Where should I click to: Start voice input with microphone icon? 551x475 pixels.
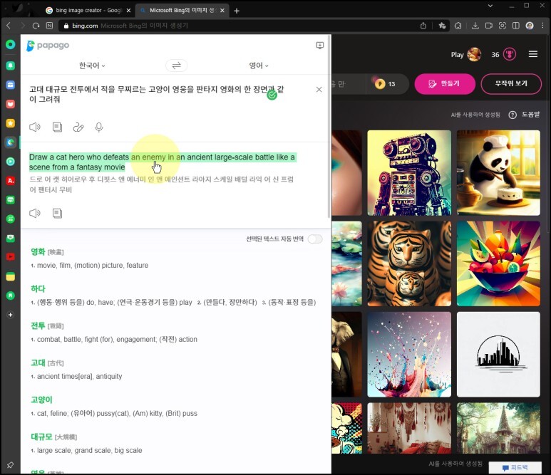[99, 127]
